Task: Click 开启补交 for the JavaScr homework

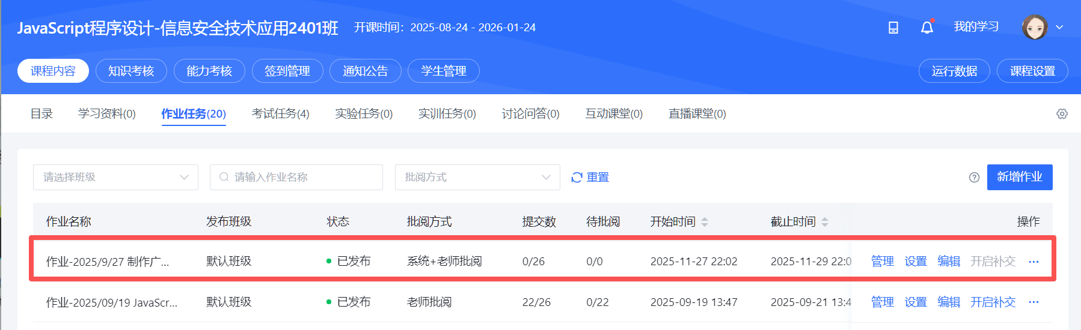Action: coord(993,302)
